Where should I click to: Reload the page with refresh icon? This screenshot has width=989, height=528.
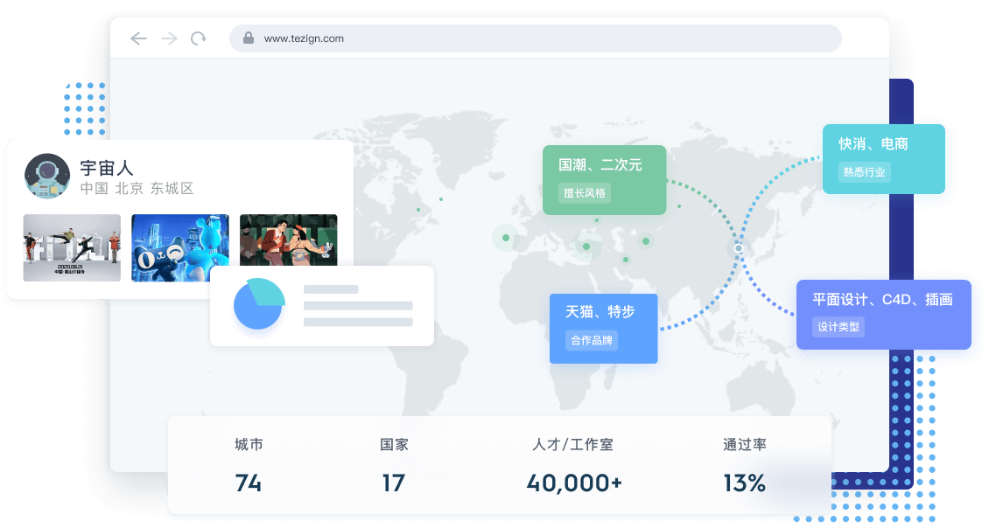(x=199, y=38)
